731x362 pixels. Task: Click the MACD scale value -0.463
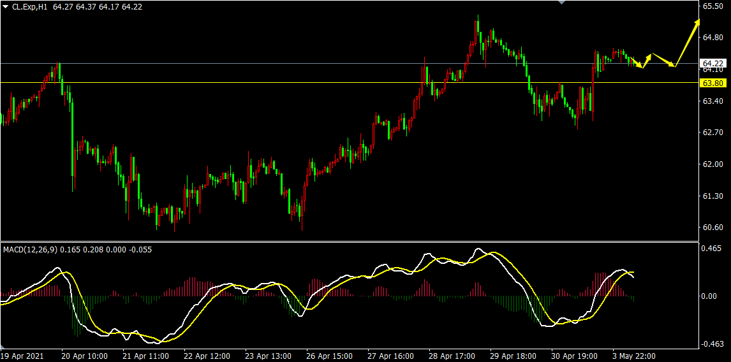coord(713,344)
